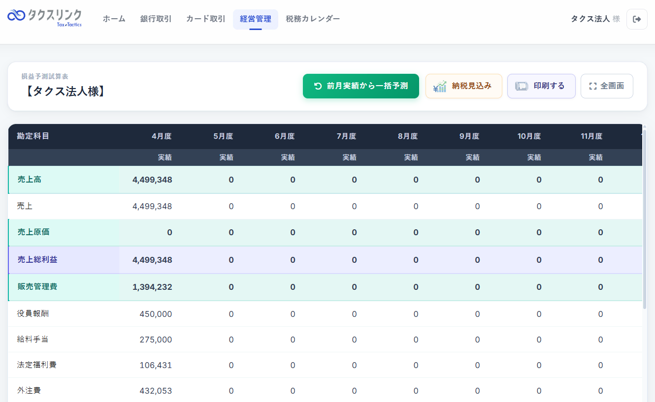
Task: Click the logout icon button
Action: [637, 19]
